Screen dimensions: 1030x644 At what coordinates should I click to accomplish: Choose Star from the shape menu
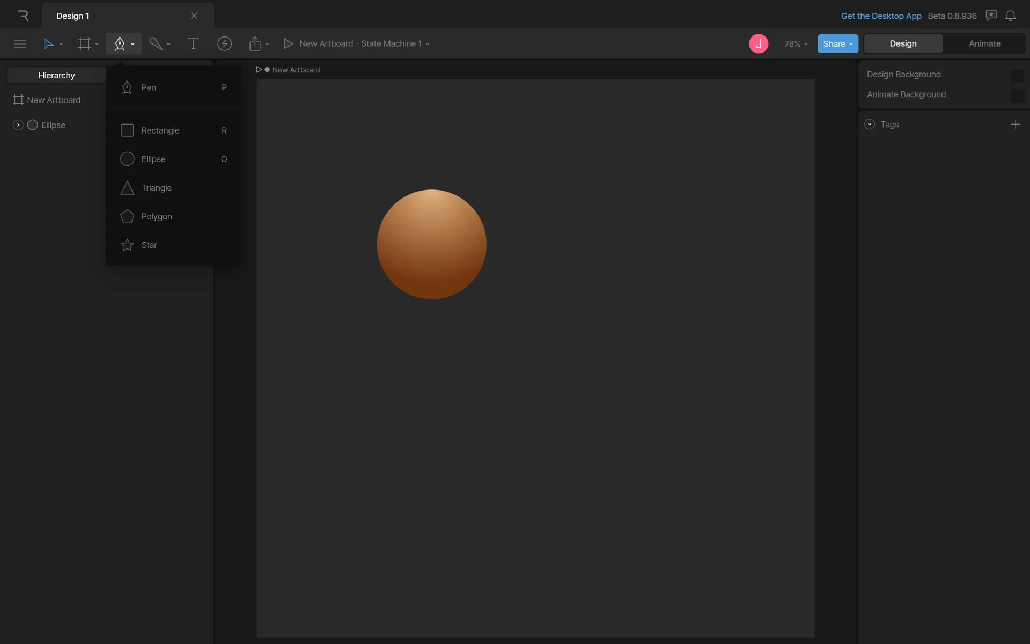(x=149, y=245)
